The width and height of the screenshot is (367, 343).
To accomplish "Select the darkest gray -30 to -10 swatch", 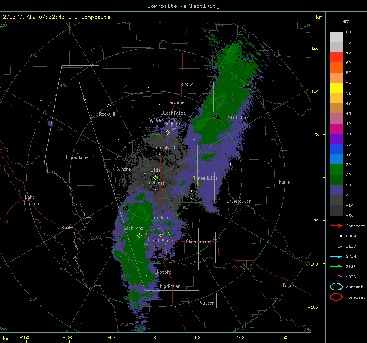I will click(x=336, y=210).
